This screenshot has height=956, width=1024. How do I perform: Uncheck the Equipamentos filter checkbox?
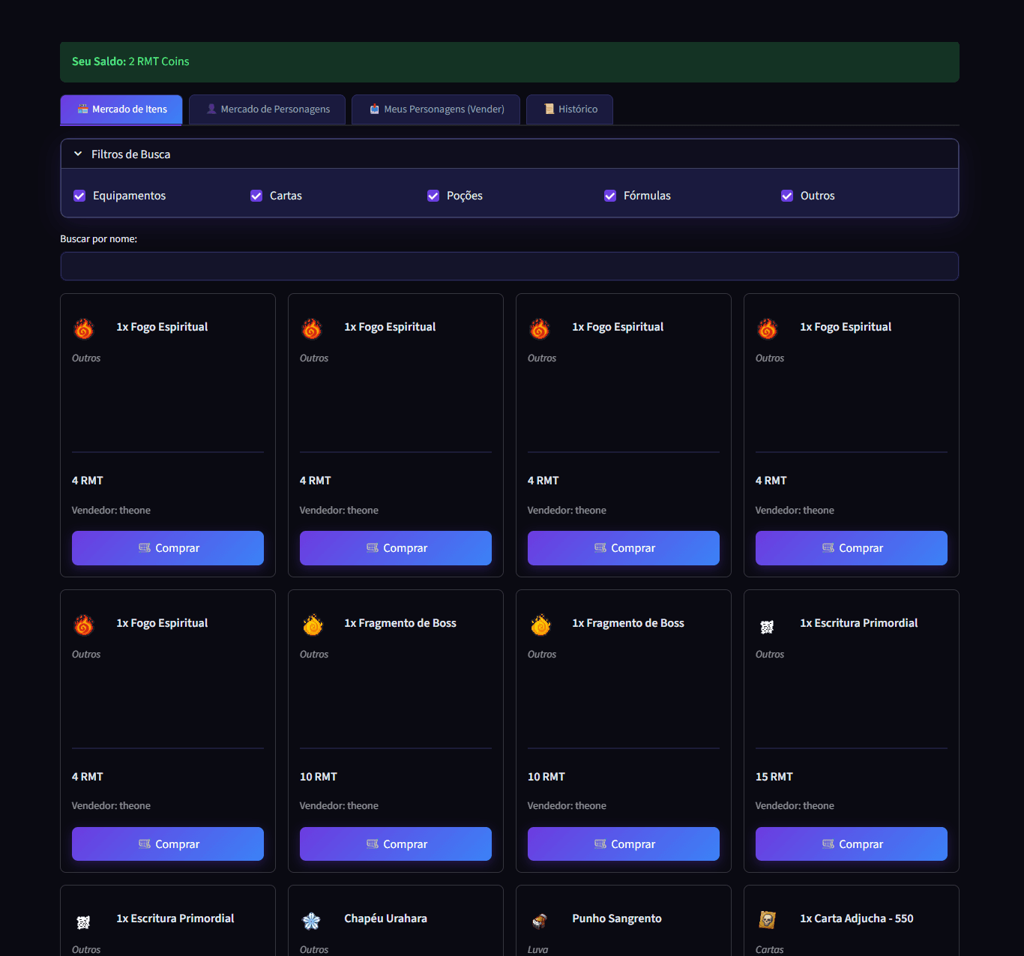79,196
